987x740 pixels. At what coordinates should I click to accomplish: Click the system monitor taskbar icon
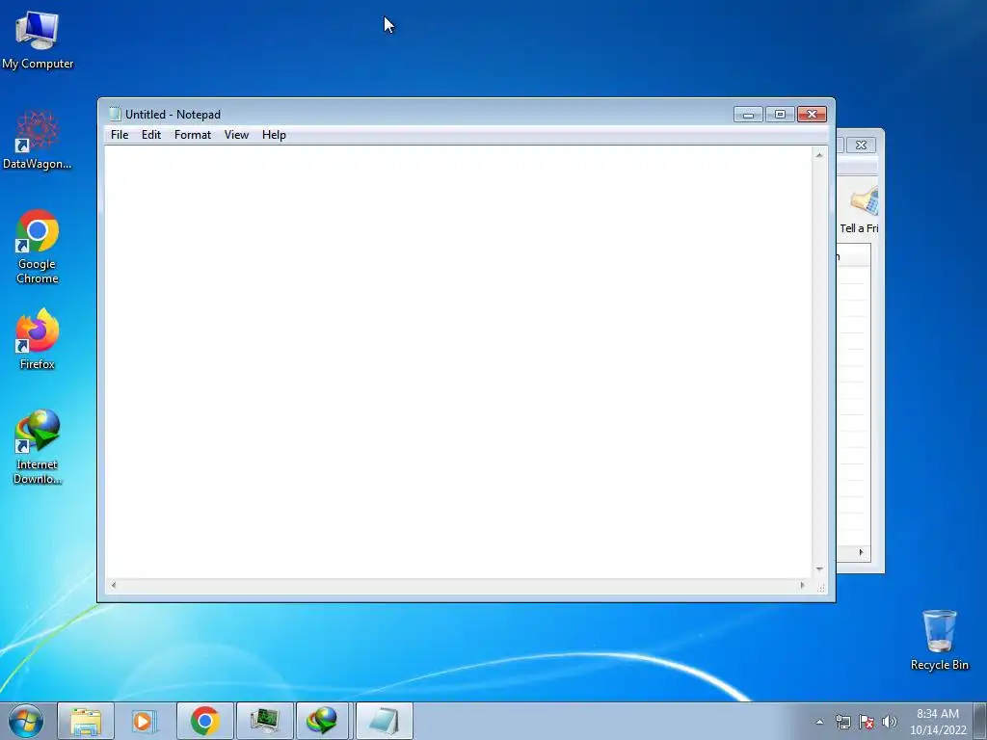pos(264,721)
